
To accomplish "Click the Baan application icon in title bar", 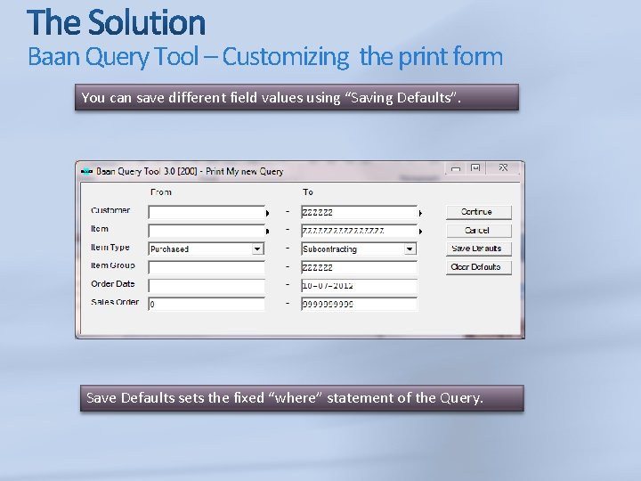I will [x=86, y=171].
